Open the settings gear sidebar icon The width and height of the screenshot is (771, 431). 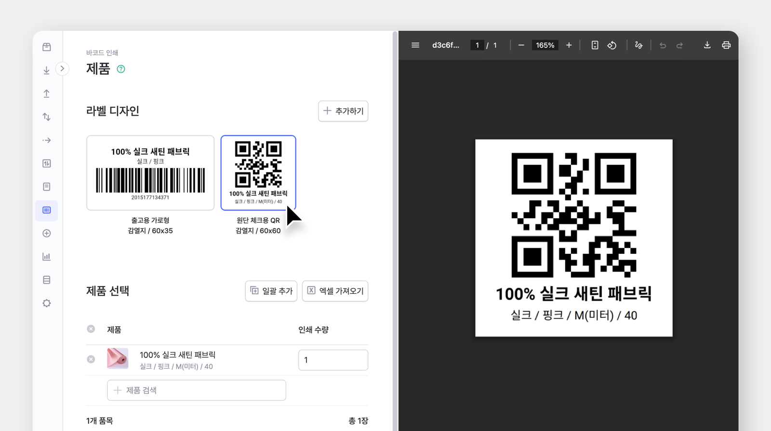[x=47, y=303]
